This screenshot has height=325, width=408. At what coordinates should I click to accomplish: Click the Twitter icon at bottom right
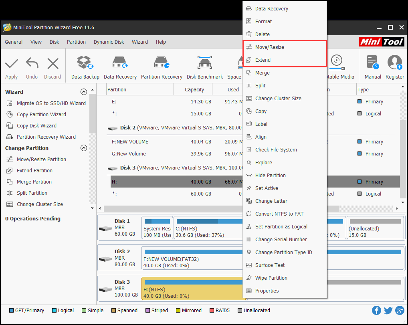(388, 310)
